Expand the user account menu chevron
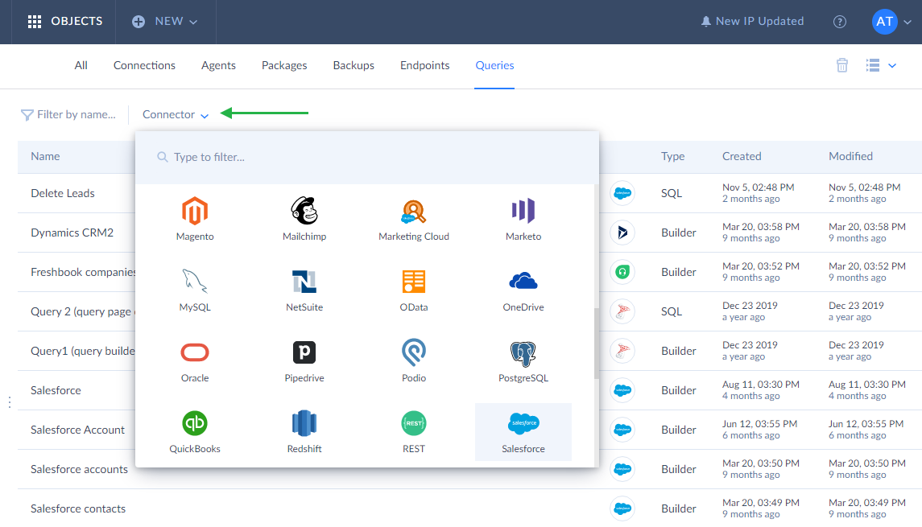The image size is (922, 527). click(x=908, y=23)
